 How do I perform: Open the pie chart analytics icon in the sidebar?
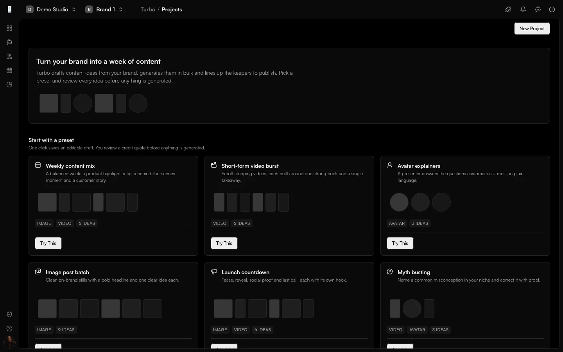(9, 84)
